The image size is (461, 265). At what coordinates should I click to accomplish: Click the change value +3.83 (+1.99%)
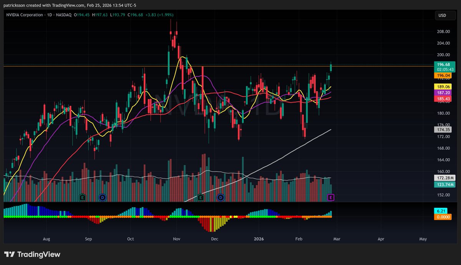(x=159, y=15)
